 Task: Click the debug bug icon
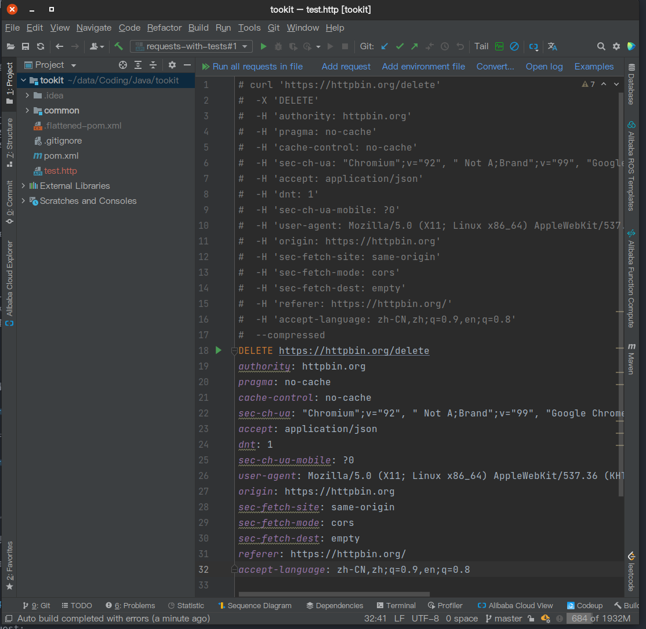click(x=278, y=46)
